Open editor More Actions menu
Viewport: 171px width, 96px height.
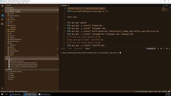[x=169, y=5]
